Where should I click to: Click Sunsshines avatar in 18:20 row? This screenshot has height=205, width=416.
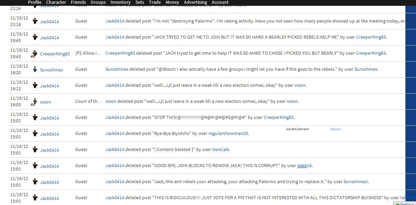pyautogui.click(x=35, y=69)
